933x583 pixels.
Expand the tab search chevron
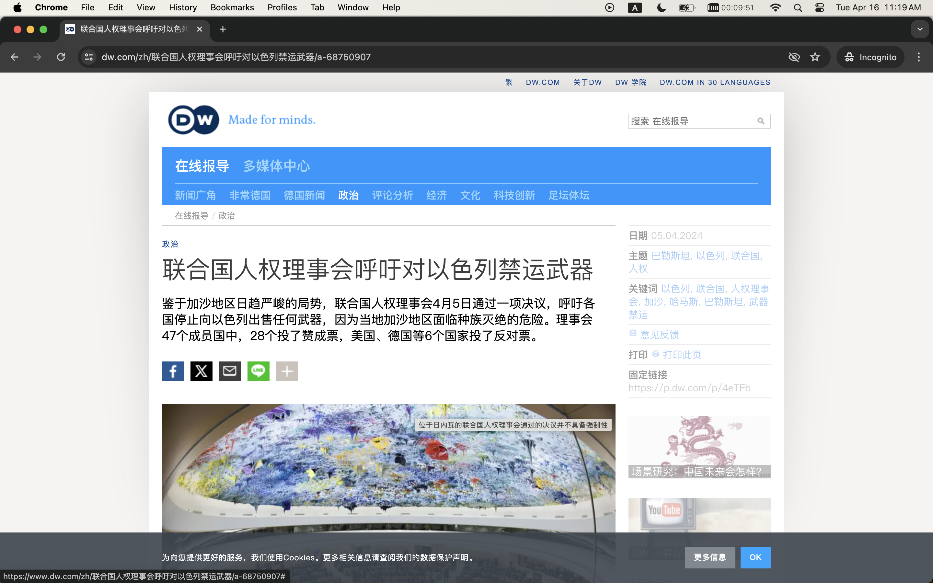click(x=920, y=29)
